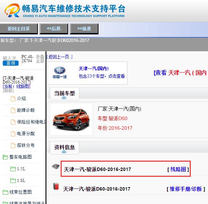Expand the 1.8L folder

pos(21,181)
